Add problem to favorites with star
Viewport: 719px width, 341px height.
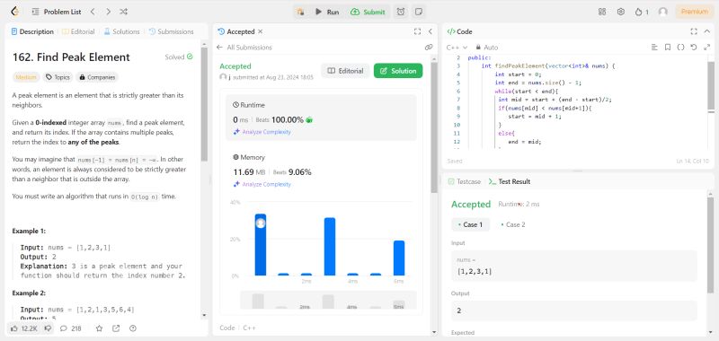[x=99, y=328]
